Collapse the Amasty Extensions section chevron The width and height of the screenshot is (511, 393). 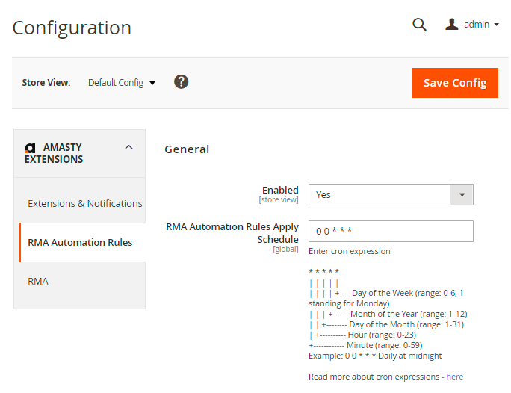(x=128, y=148)
